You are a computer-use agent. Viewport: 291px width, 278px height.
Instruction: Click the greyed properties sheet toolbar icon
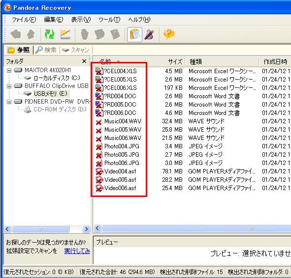(115, 34)
